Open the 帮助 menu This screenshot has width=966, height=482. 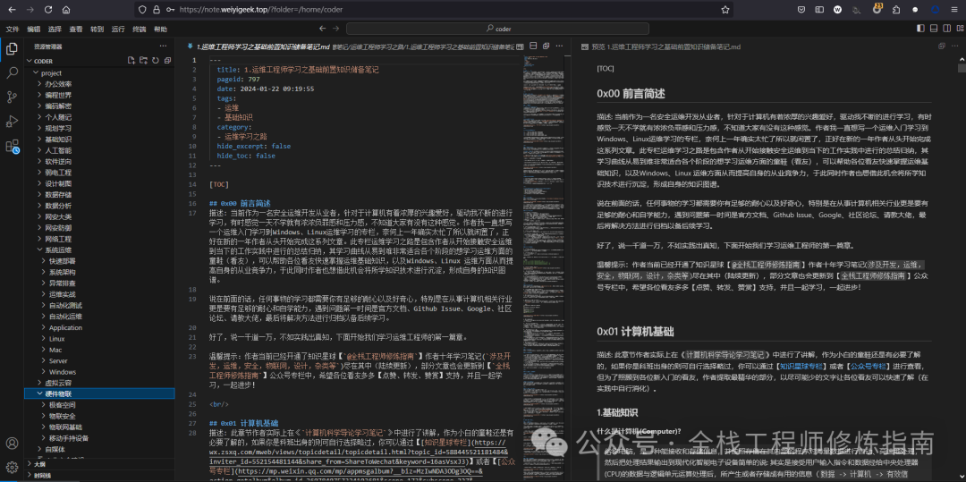tap(160, 29)
